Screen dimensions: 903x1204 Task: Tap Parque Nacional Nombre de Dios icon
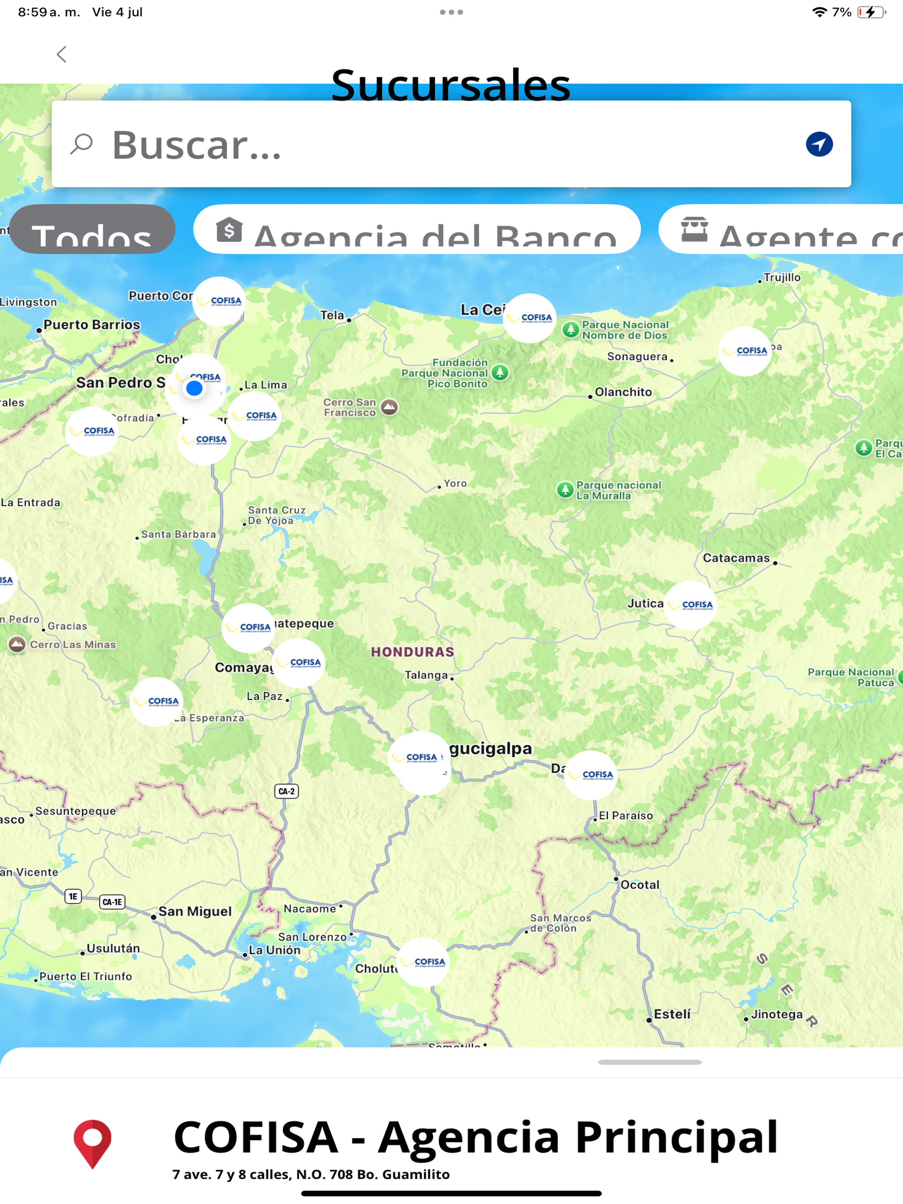pos(570,329)
